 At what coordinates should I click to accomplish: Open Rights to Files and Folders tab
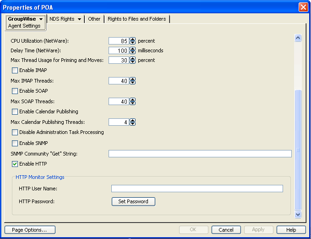point(137,19)
